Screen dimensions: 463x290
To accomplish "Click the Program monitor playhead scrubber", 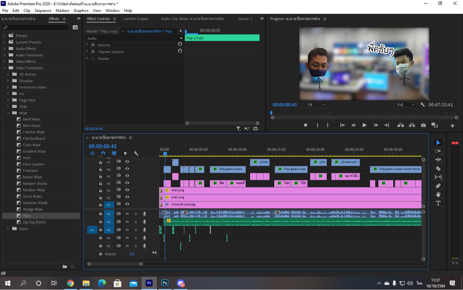I will click(271, 113).
